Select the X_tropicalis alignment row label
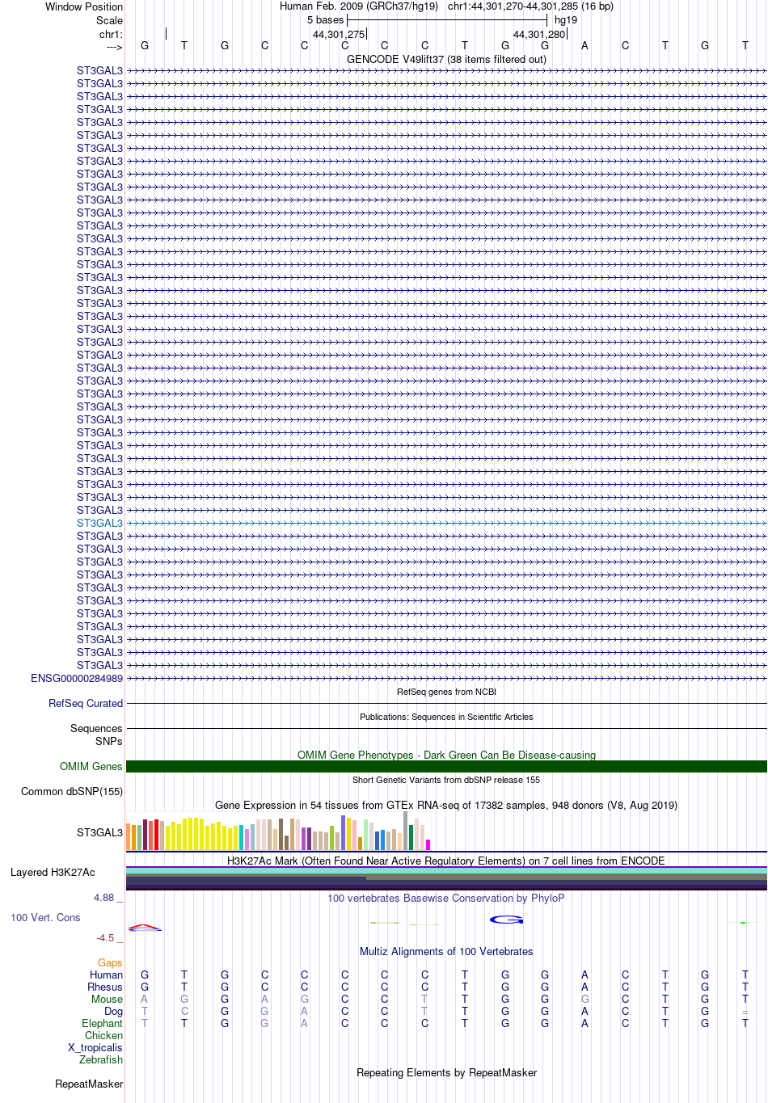This screenshot has height=1103, width=768. pyautogui.click(x=95, y=1047)
